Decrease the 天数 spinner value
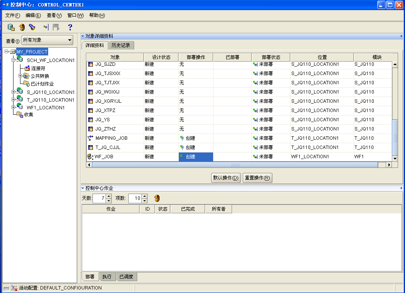The width and height of the screenshot is (405, 293). pos(109,201)
